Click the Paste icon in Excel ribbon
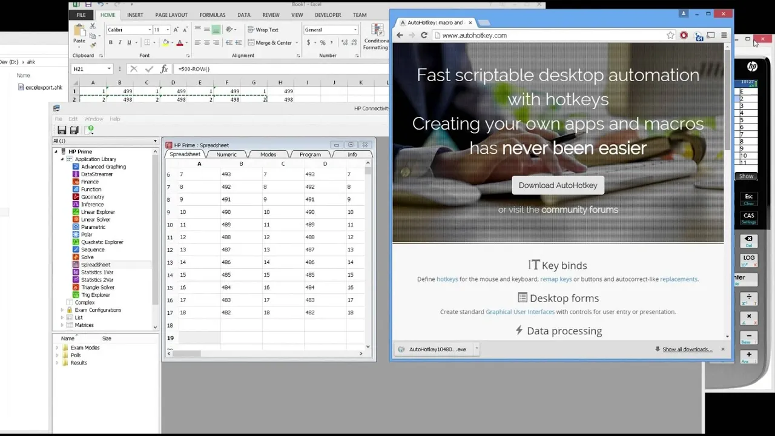 point(79,30)
